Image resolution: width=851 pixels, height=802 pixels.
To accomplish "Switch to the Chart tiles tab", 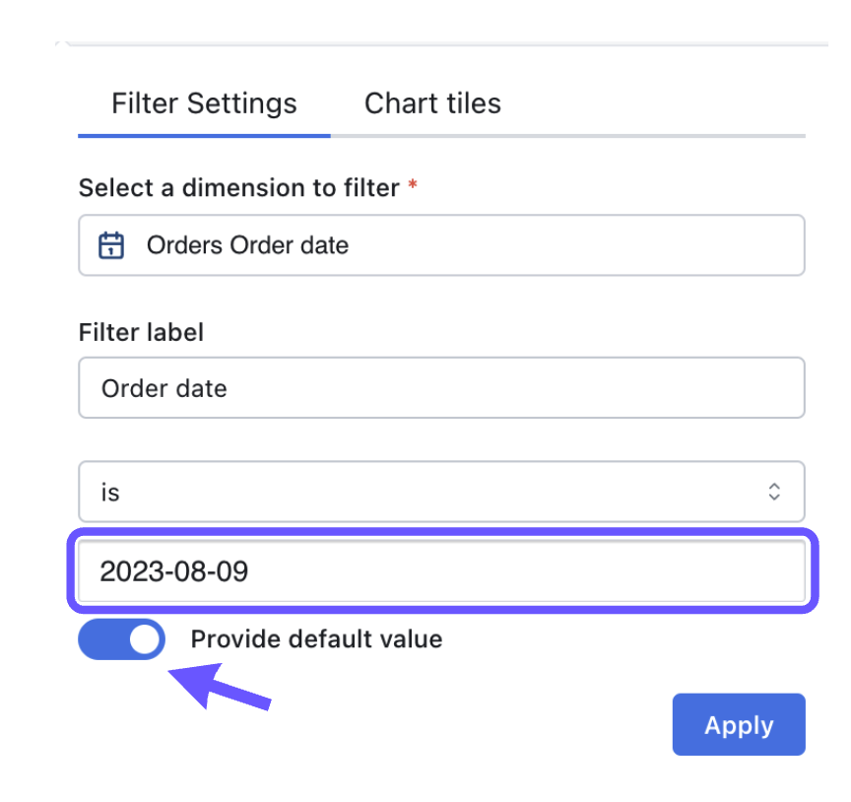I will coord(432,103).
